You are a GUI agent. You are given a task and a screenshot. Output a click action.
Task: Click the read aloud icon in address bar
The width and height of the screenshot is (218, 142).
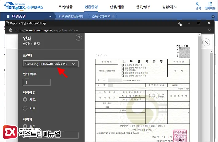pos(209,30)
